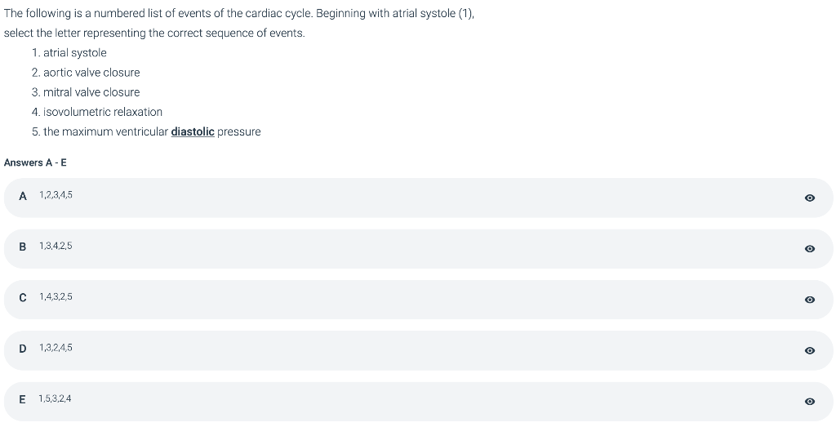Pick the letter E answer label

click(x=23, y=398)
